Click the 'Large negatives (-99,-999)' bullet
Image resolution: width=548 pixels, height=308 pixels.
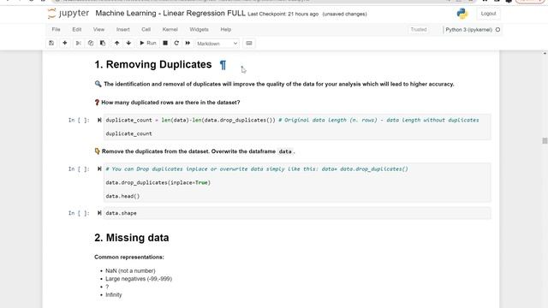(x=139, y=279)
